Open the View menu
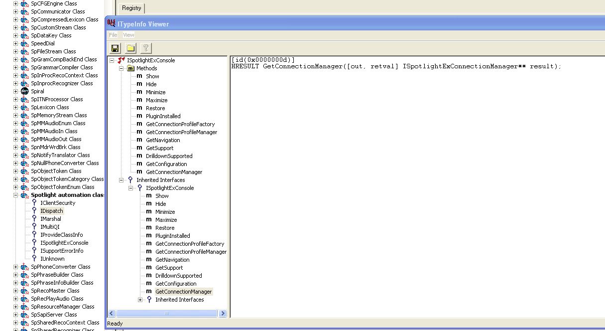The width and height of the screenshot is (605, 331). tap(128, 35)
